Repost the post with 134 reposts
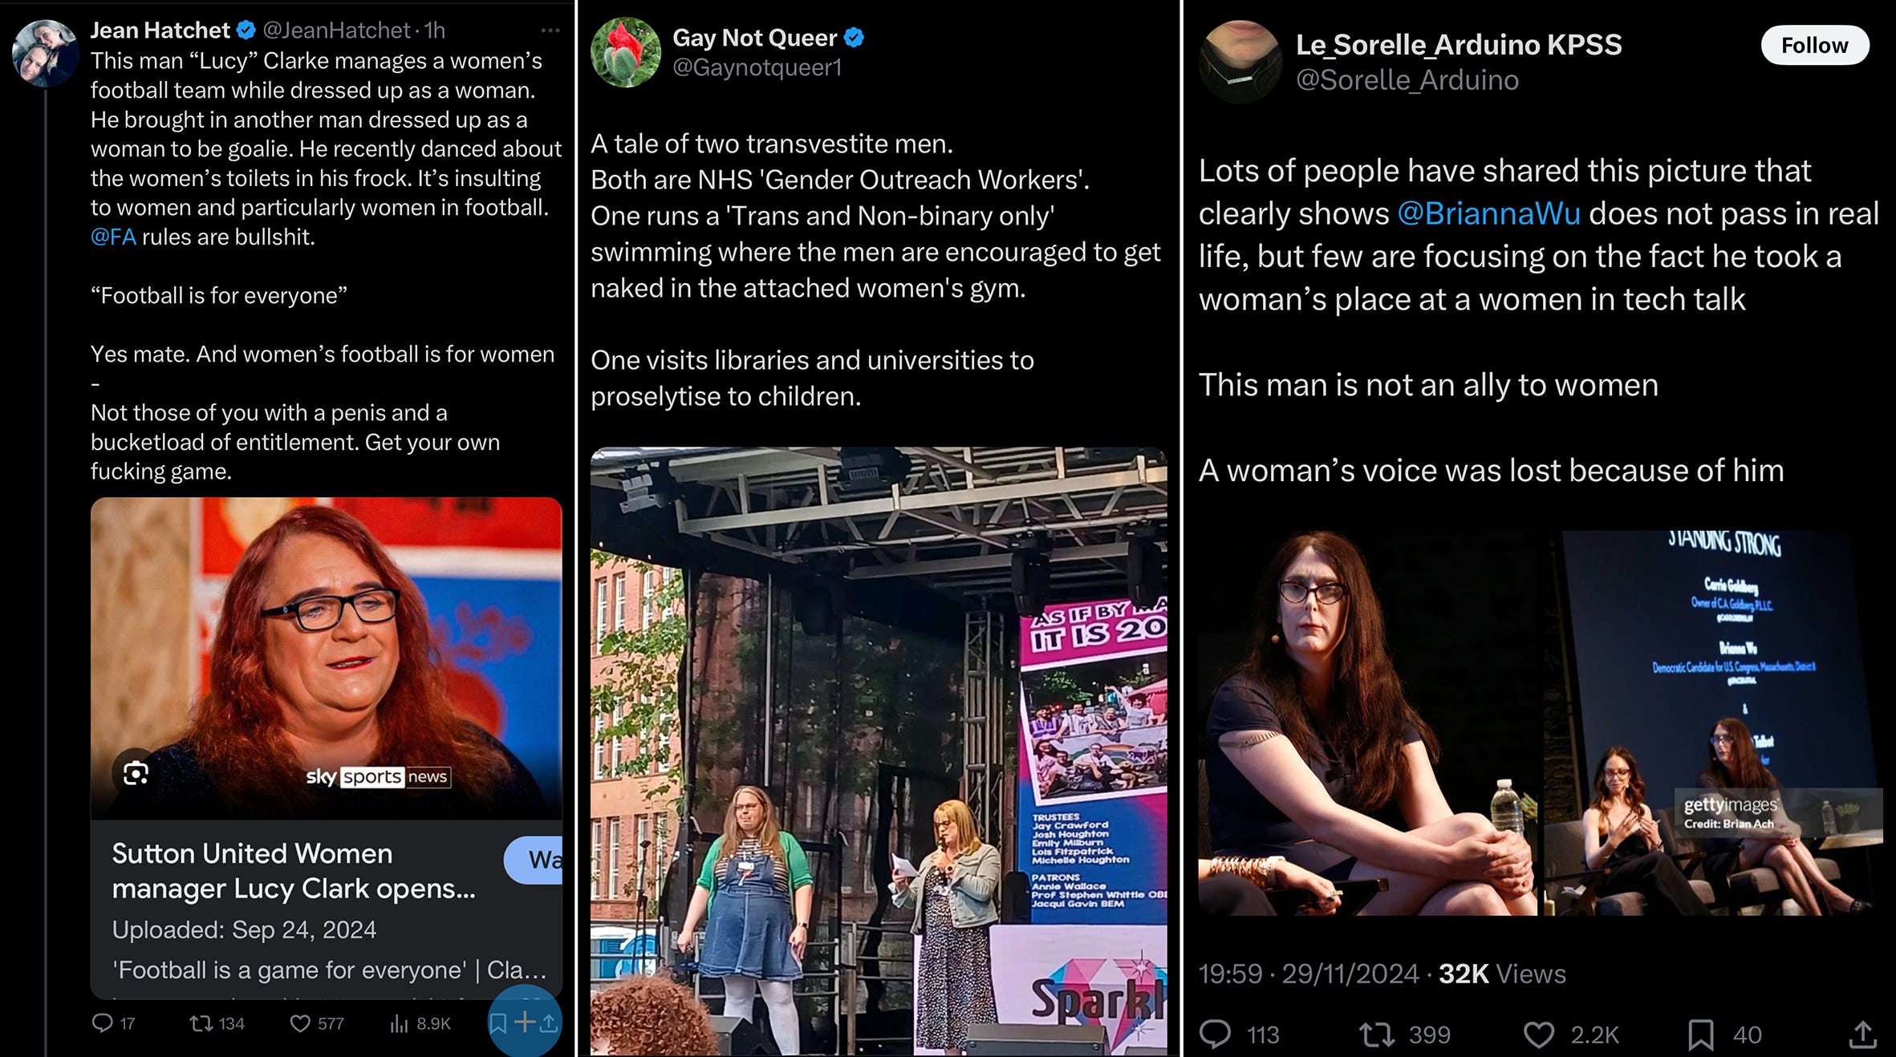 (x=201, y=1023)
